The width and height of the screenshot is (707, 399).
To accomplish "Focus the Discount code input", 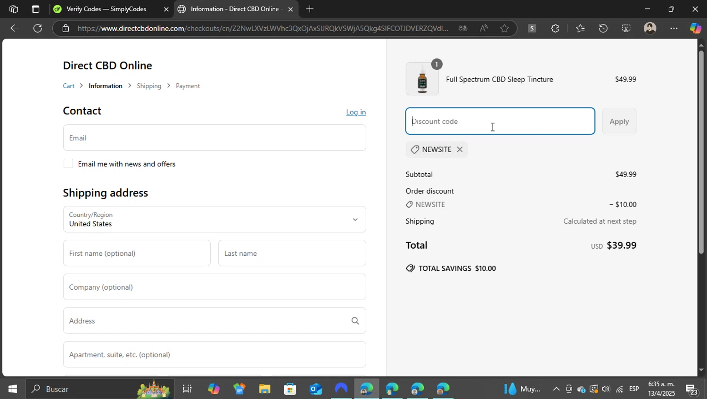I will point(500,121).
